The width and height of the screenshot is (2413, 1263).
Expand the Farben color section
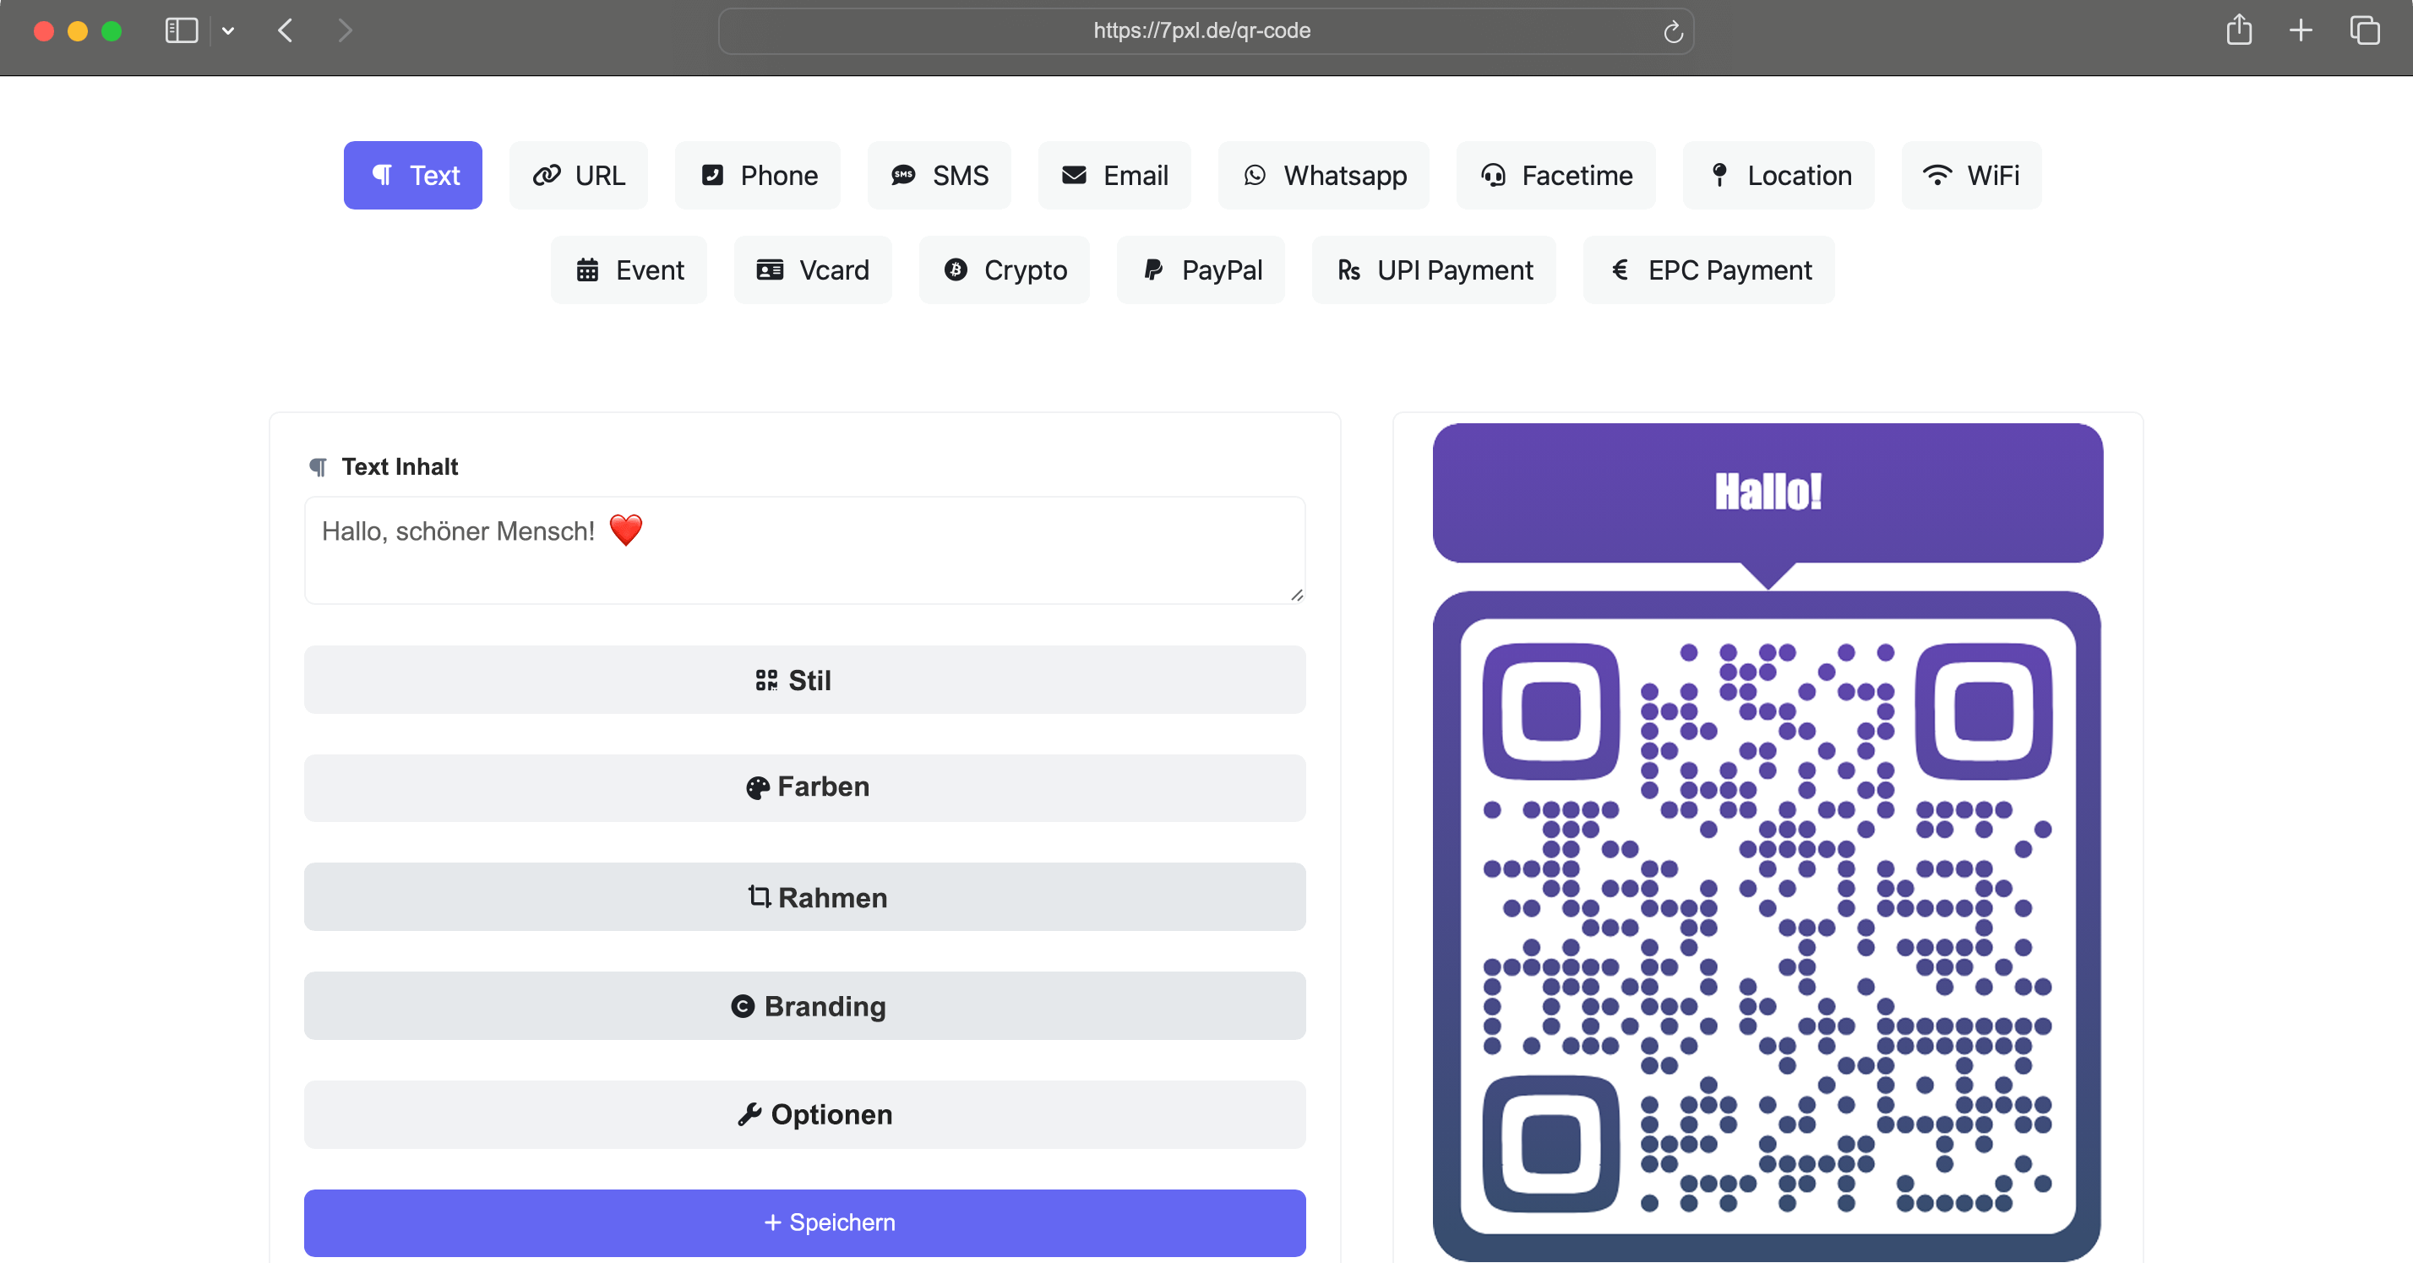(x=804, y=788)
